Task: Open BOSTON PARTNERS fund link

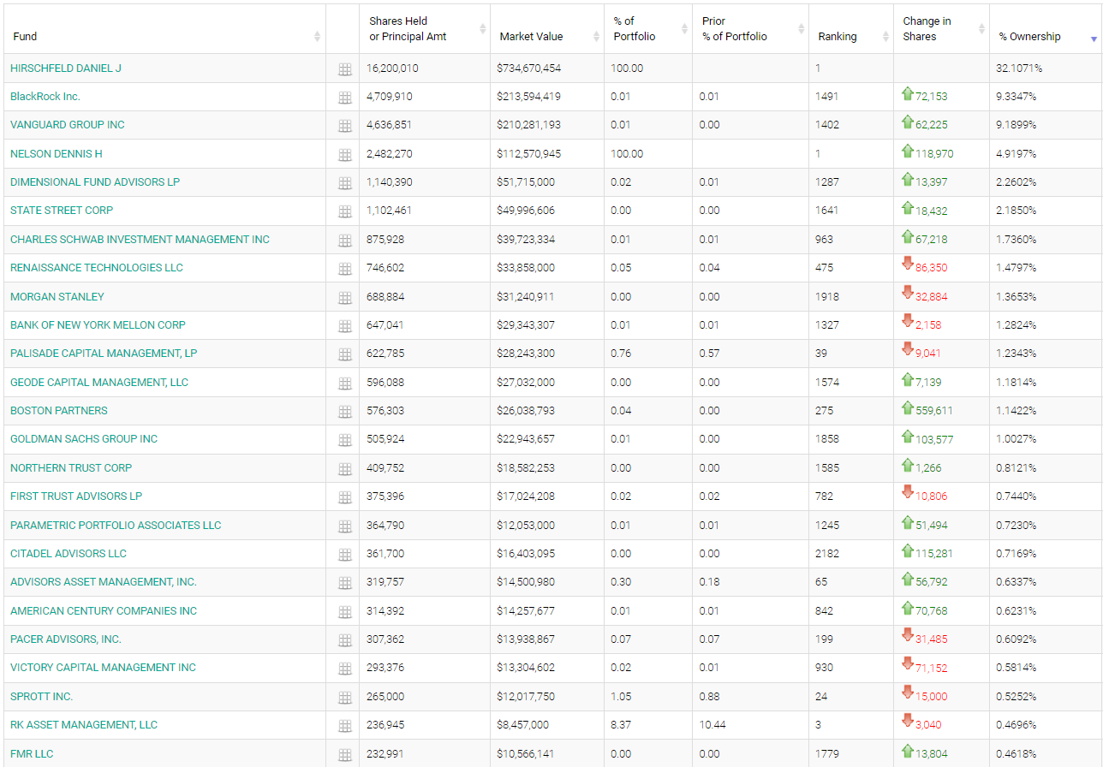Action: click(x=59, y=410)
